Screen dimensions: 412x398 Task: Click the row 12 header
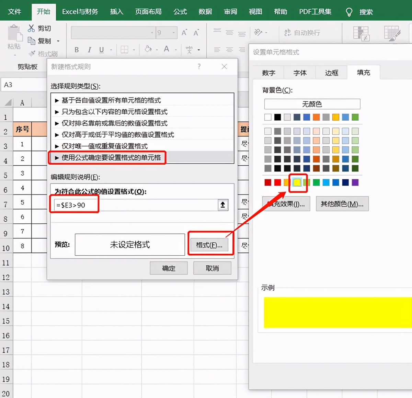6,277
